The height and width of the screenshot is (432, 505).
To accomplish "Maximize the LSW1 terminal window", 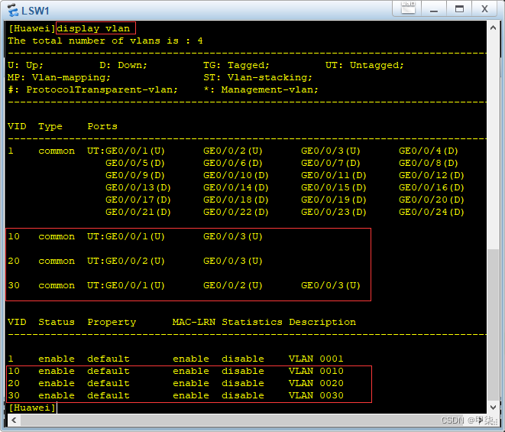I will 459,8.
